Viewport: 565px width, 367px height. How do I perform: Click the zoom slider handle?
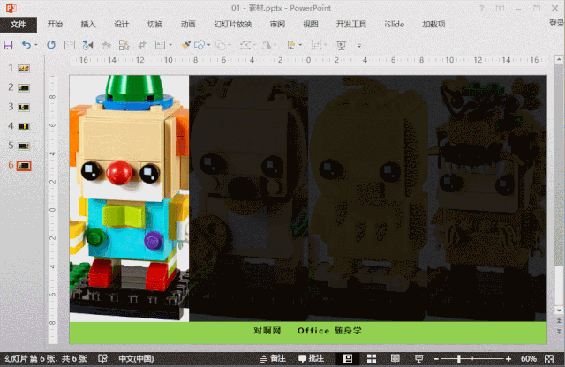pos(459,359)
